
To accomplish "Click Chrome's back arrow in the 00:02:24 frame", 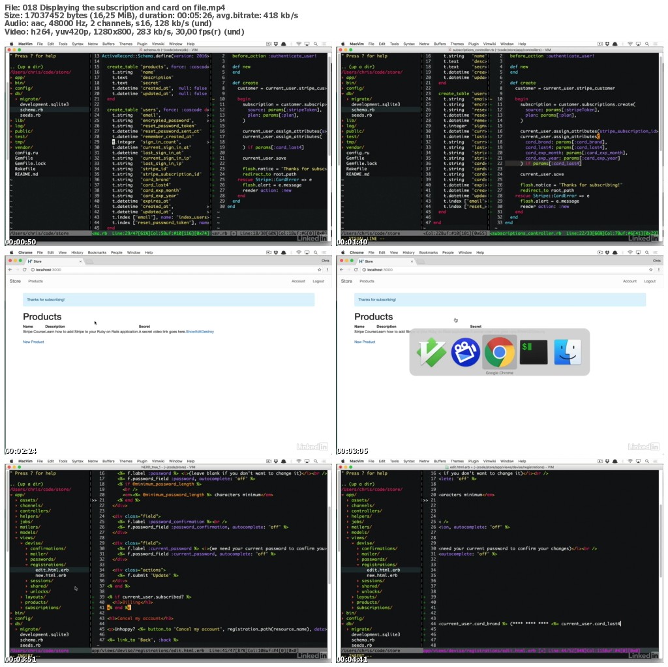I will click(x=10, y=270).
